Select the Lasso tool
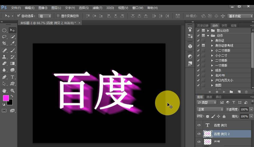The width and height of the screenshot is (254, 147). tap(4, 37)
